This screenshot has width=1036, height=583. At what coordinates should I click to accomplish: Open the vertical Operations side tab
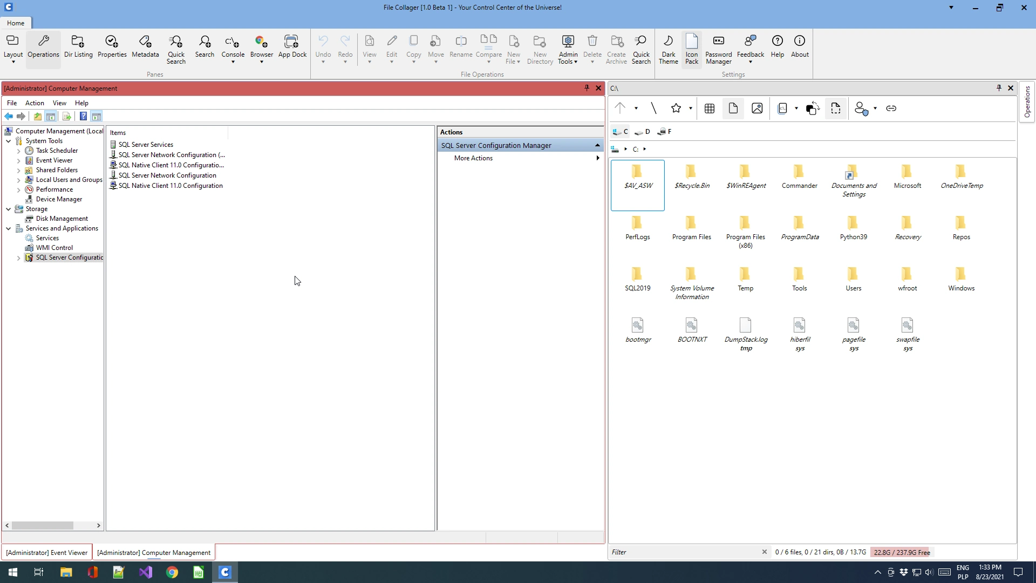[x=1027, y=101]
